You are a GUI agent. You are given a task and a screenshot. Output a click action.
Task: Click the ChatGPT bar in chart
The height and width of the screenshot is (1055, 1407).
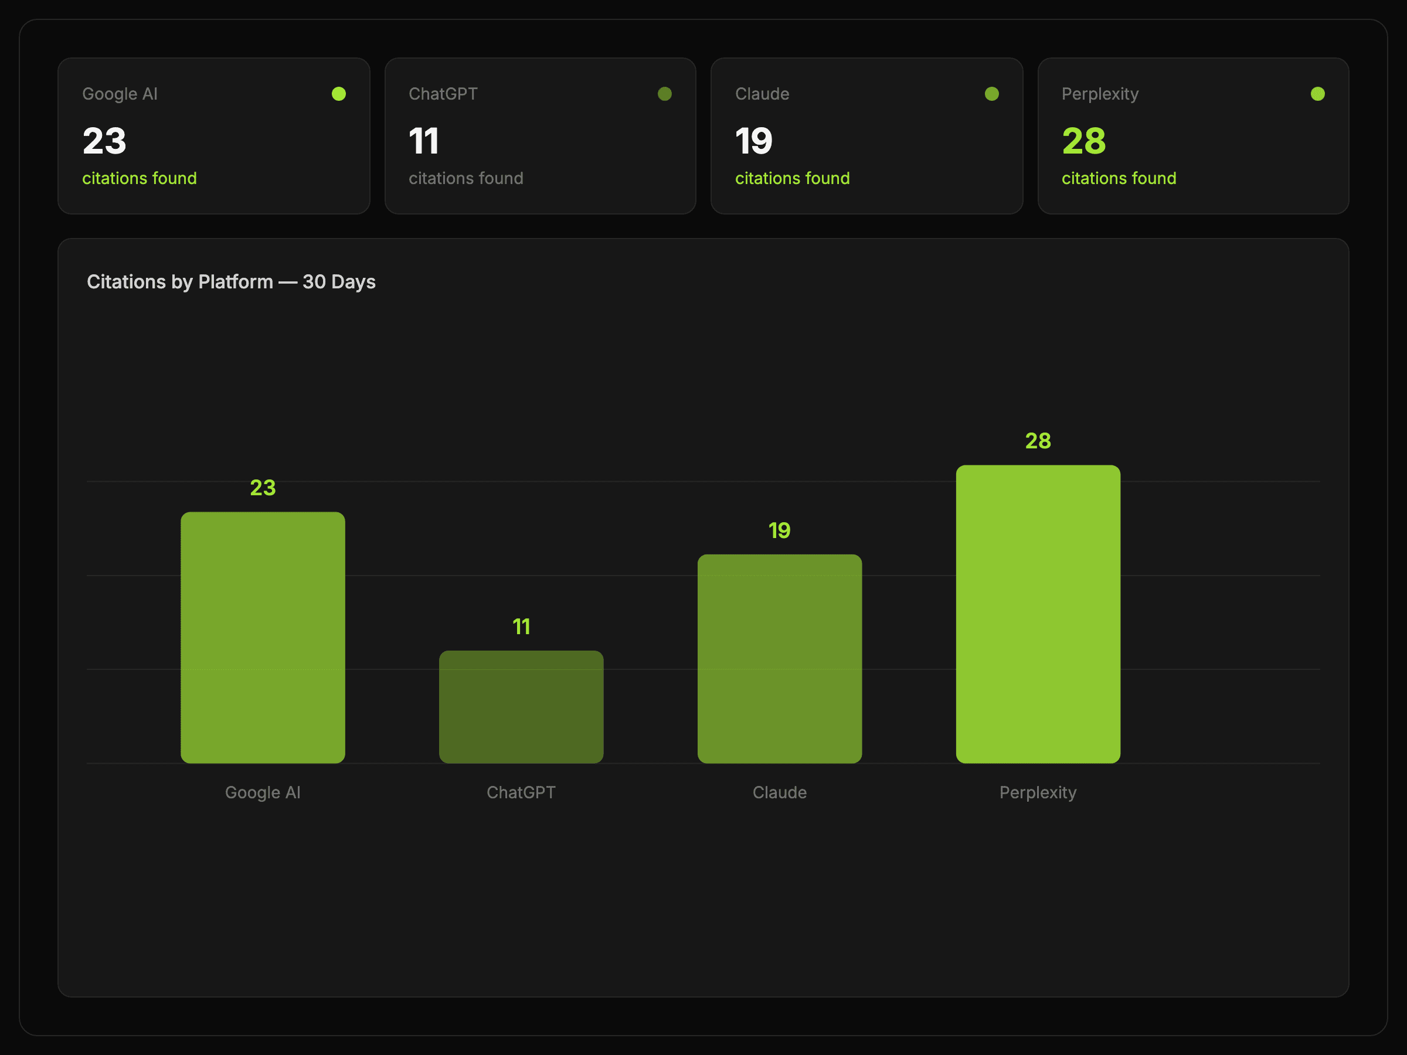[x=521, y=706]
